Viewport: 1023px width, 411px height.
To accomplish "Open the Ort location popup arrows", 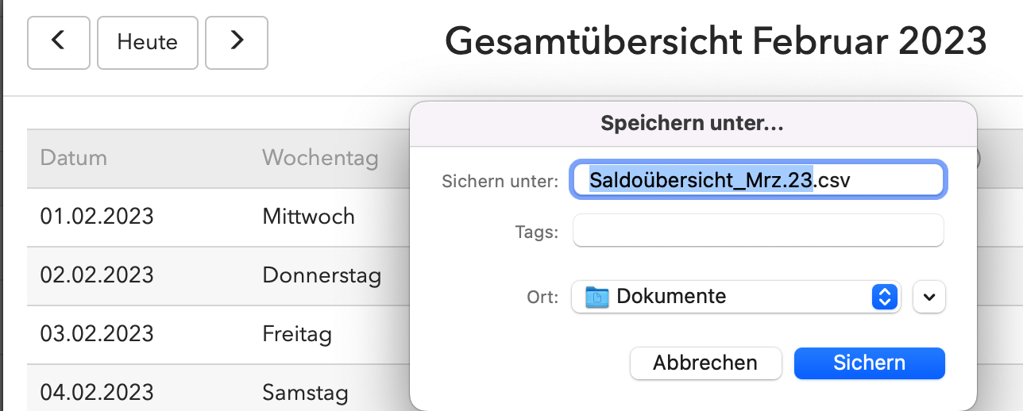I will [x=885, y=297].
